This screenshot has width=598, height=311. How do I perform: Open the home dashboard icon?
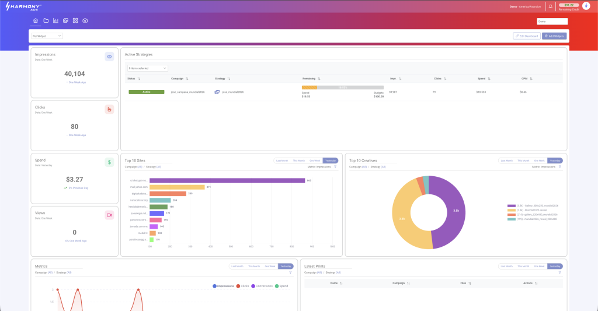click(x=36, y=20)
